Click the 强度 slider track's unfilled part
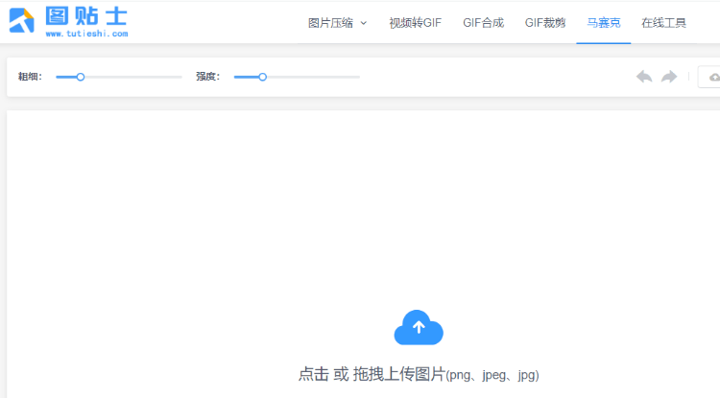The height and width of the screenshot is (398, 720). point(313,77)
